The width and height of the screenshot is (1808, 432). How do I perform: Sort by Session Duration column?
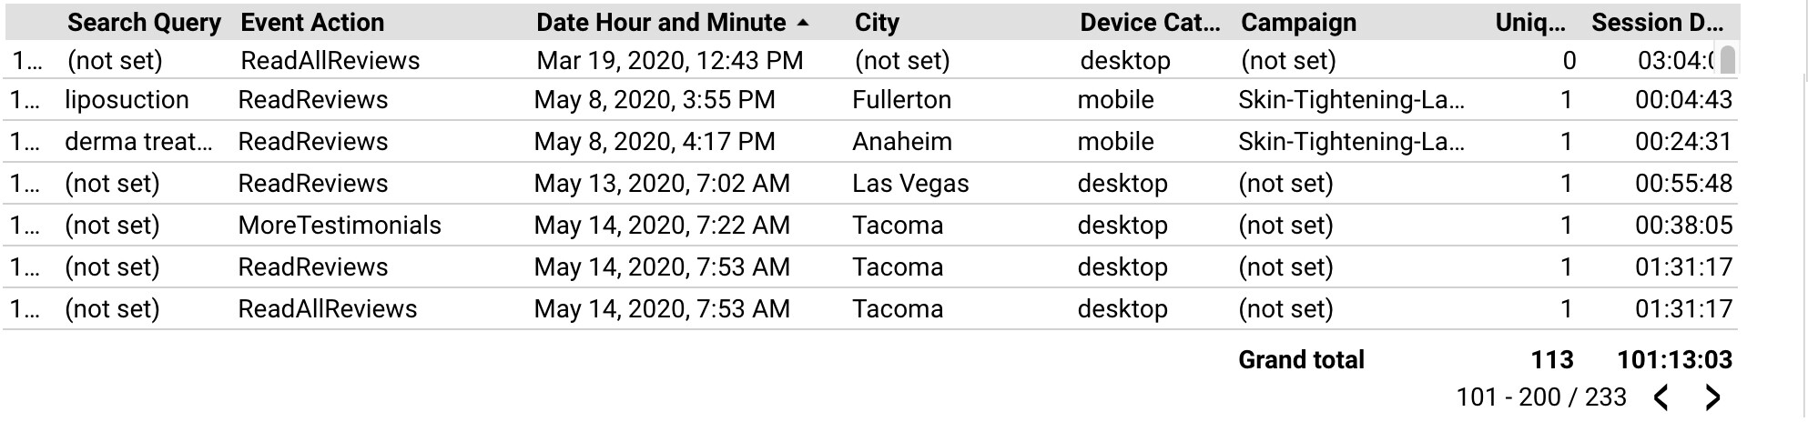(x=1657, y=23)
